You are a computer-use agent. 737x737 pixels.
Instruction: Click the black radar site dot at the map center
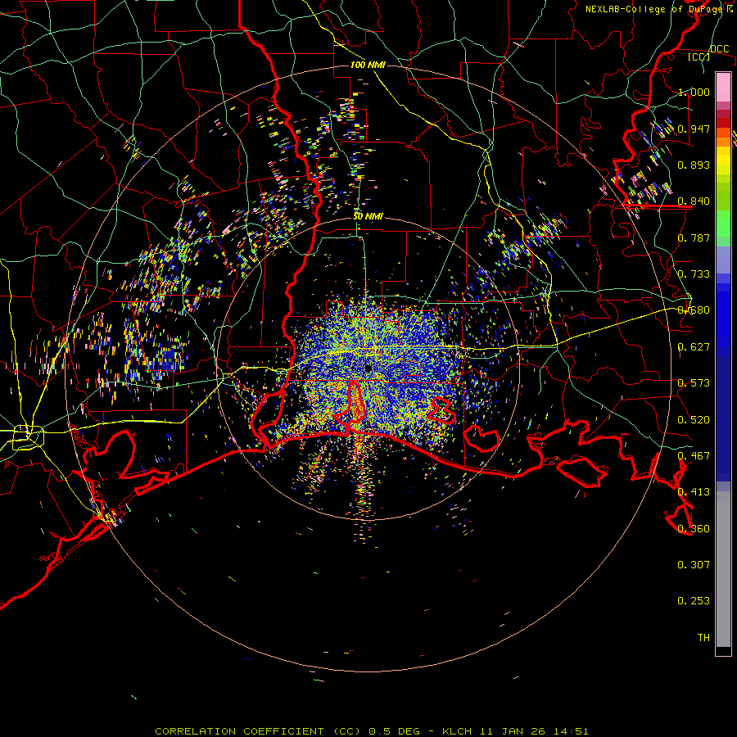368,368
